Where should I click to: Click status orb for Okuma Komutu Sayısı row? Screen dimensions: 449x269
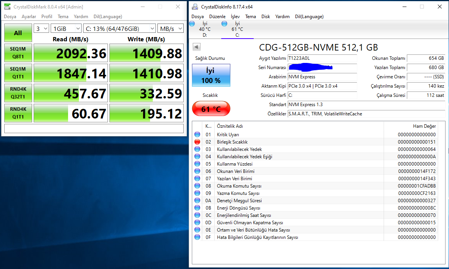(x=197, y=186)
